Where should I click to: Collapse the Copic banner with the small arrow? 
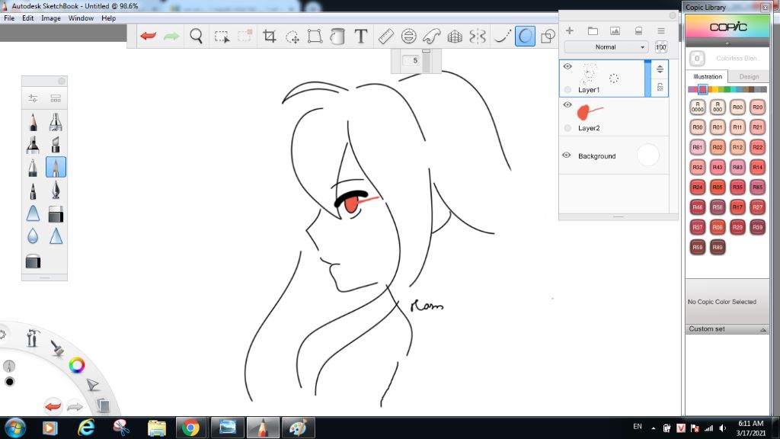(x=727, y=43)
